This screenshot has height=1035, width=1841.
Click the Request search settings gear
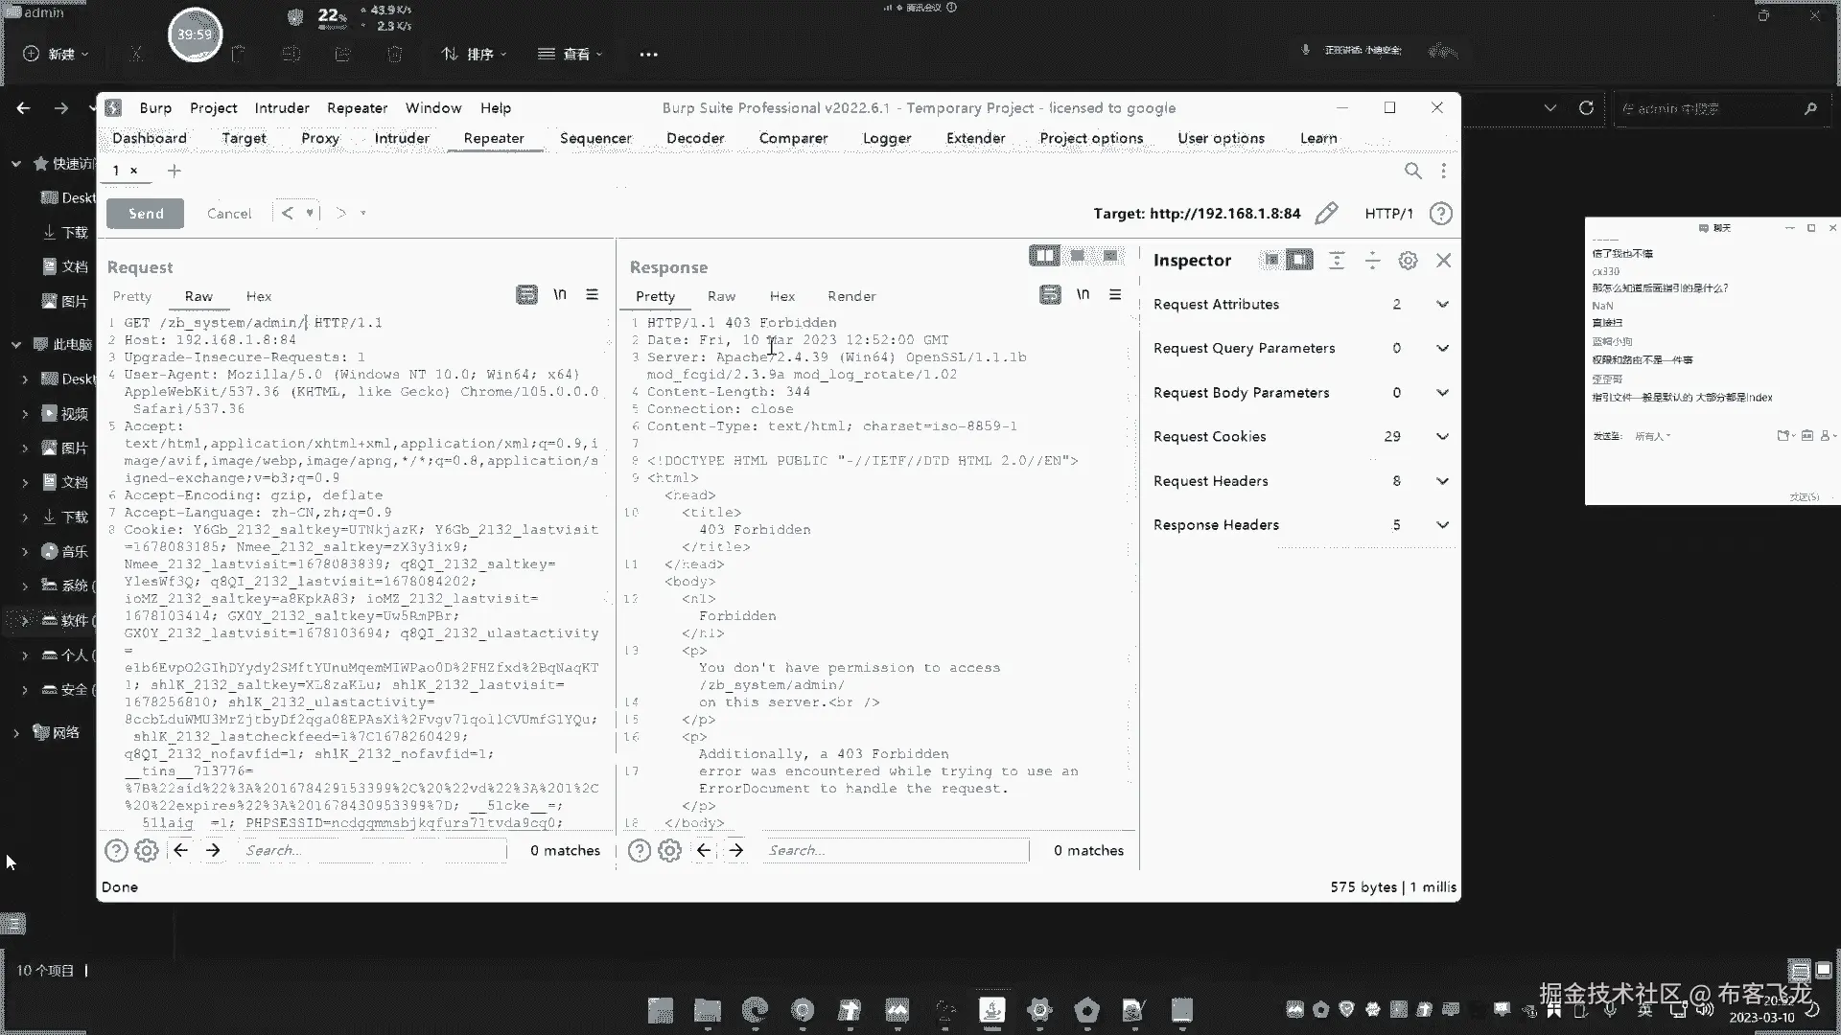(x=147, y=850)
